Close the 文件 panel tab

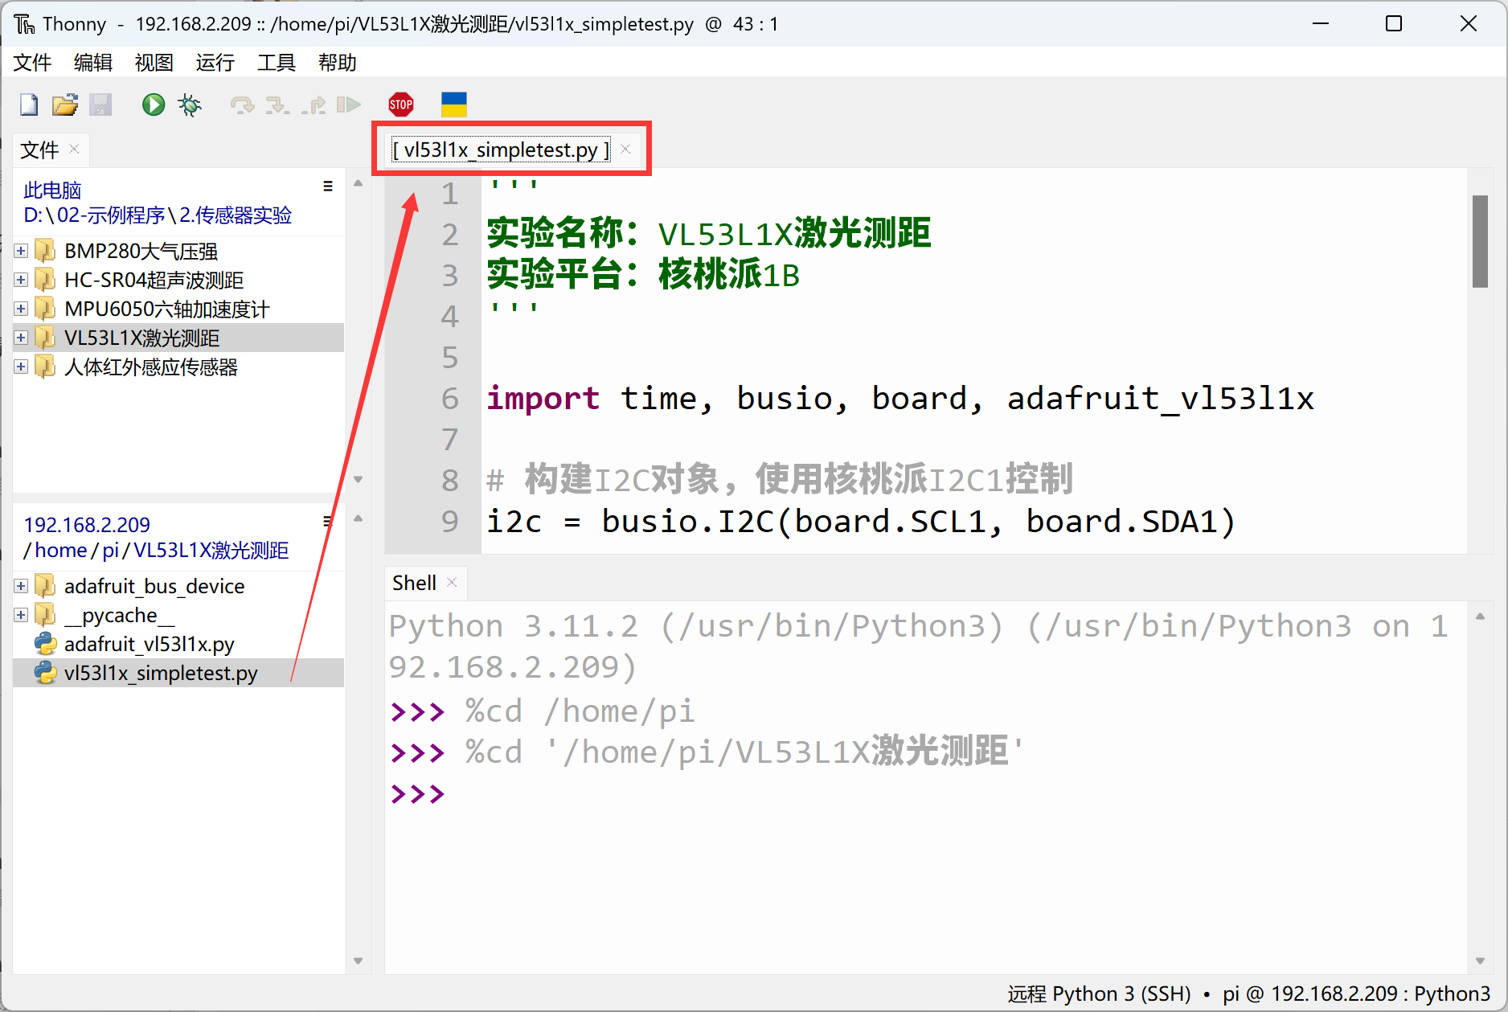pyautogui.click(x=74, y=149)
